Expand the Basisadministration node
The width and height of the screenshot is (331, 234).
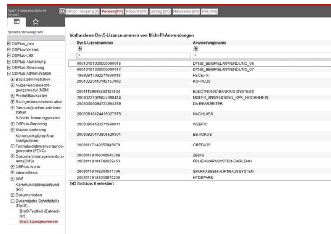click(12, 79)
